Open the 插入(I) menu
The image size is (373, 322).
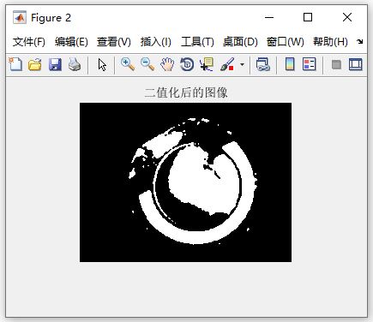[156, 42]
